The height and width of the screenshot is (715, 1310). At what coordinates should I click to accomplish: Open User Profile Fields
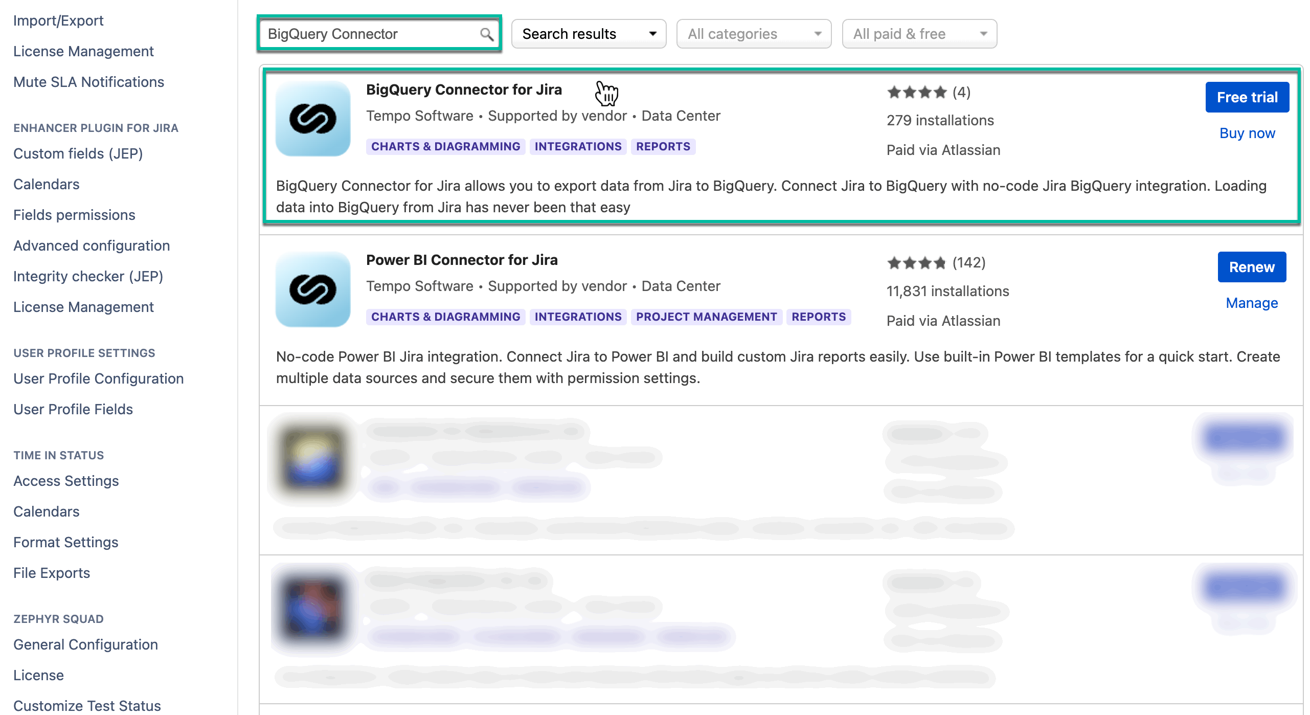[73, 409]
